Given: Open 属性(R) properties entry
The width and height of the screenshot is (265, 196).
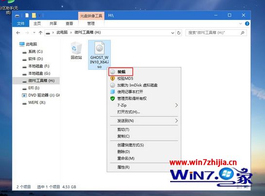Looking at the screenshot, I should [144, 167].
